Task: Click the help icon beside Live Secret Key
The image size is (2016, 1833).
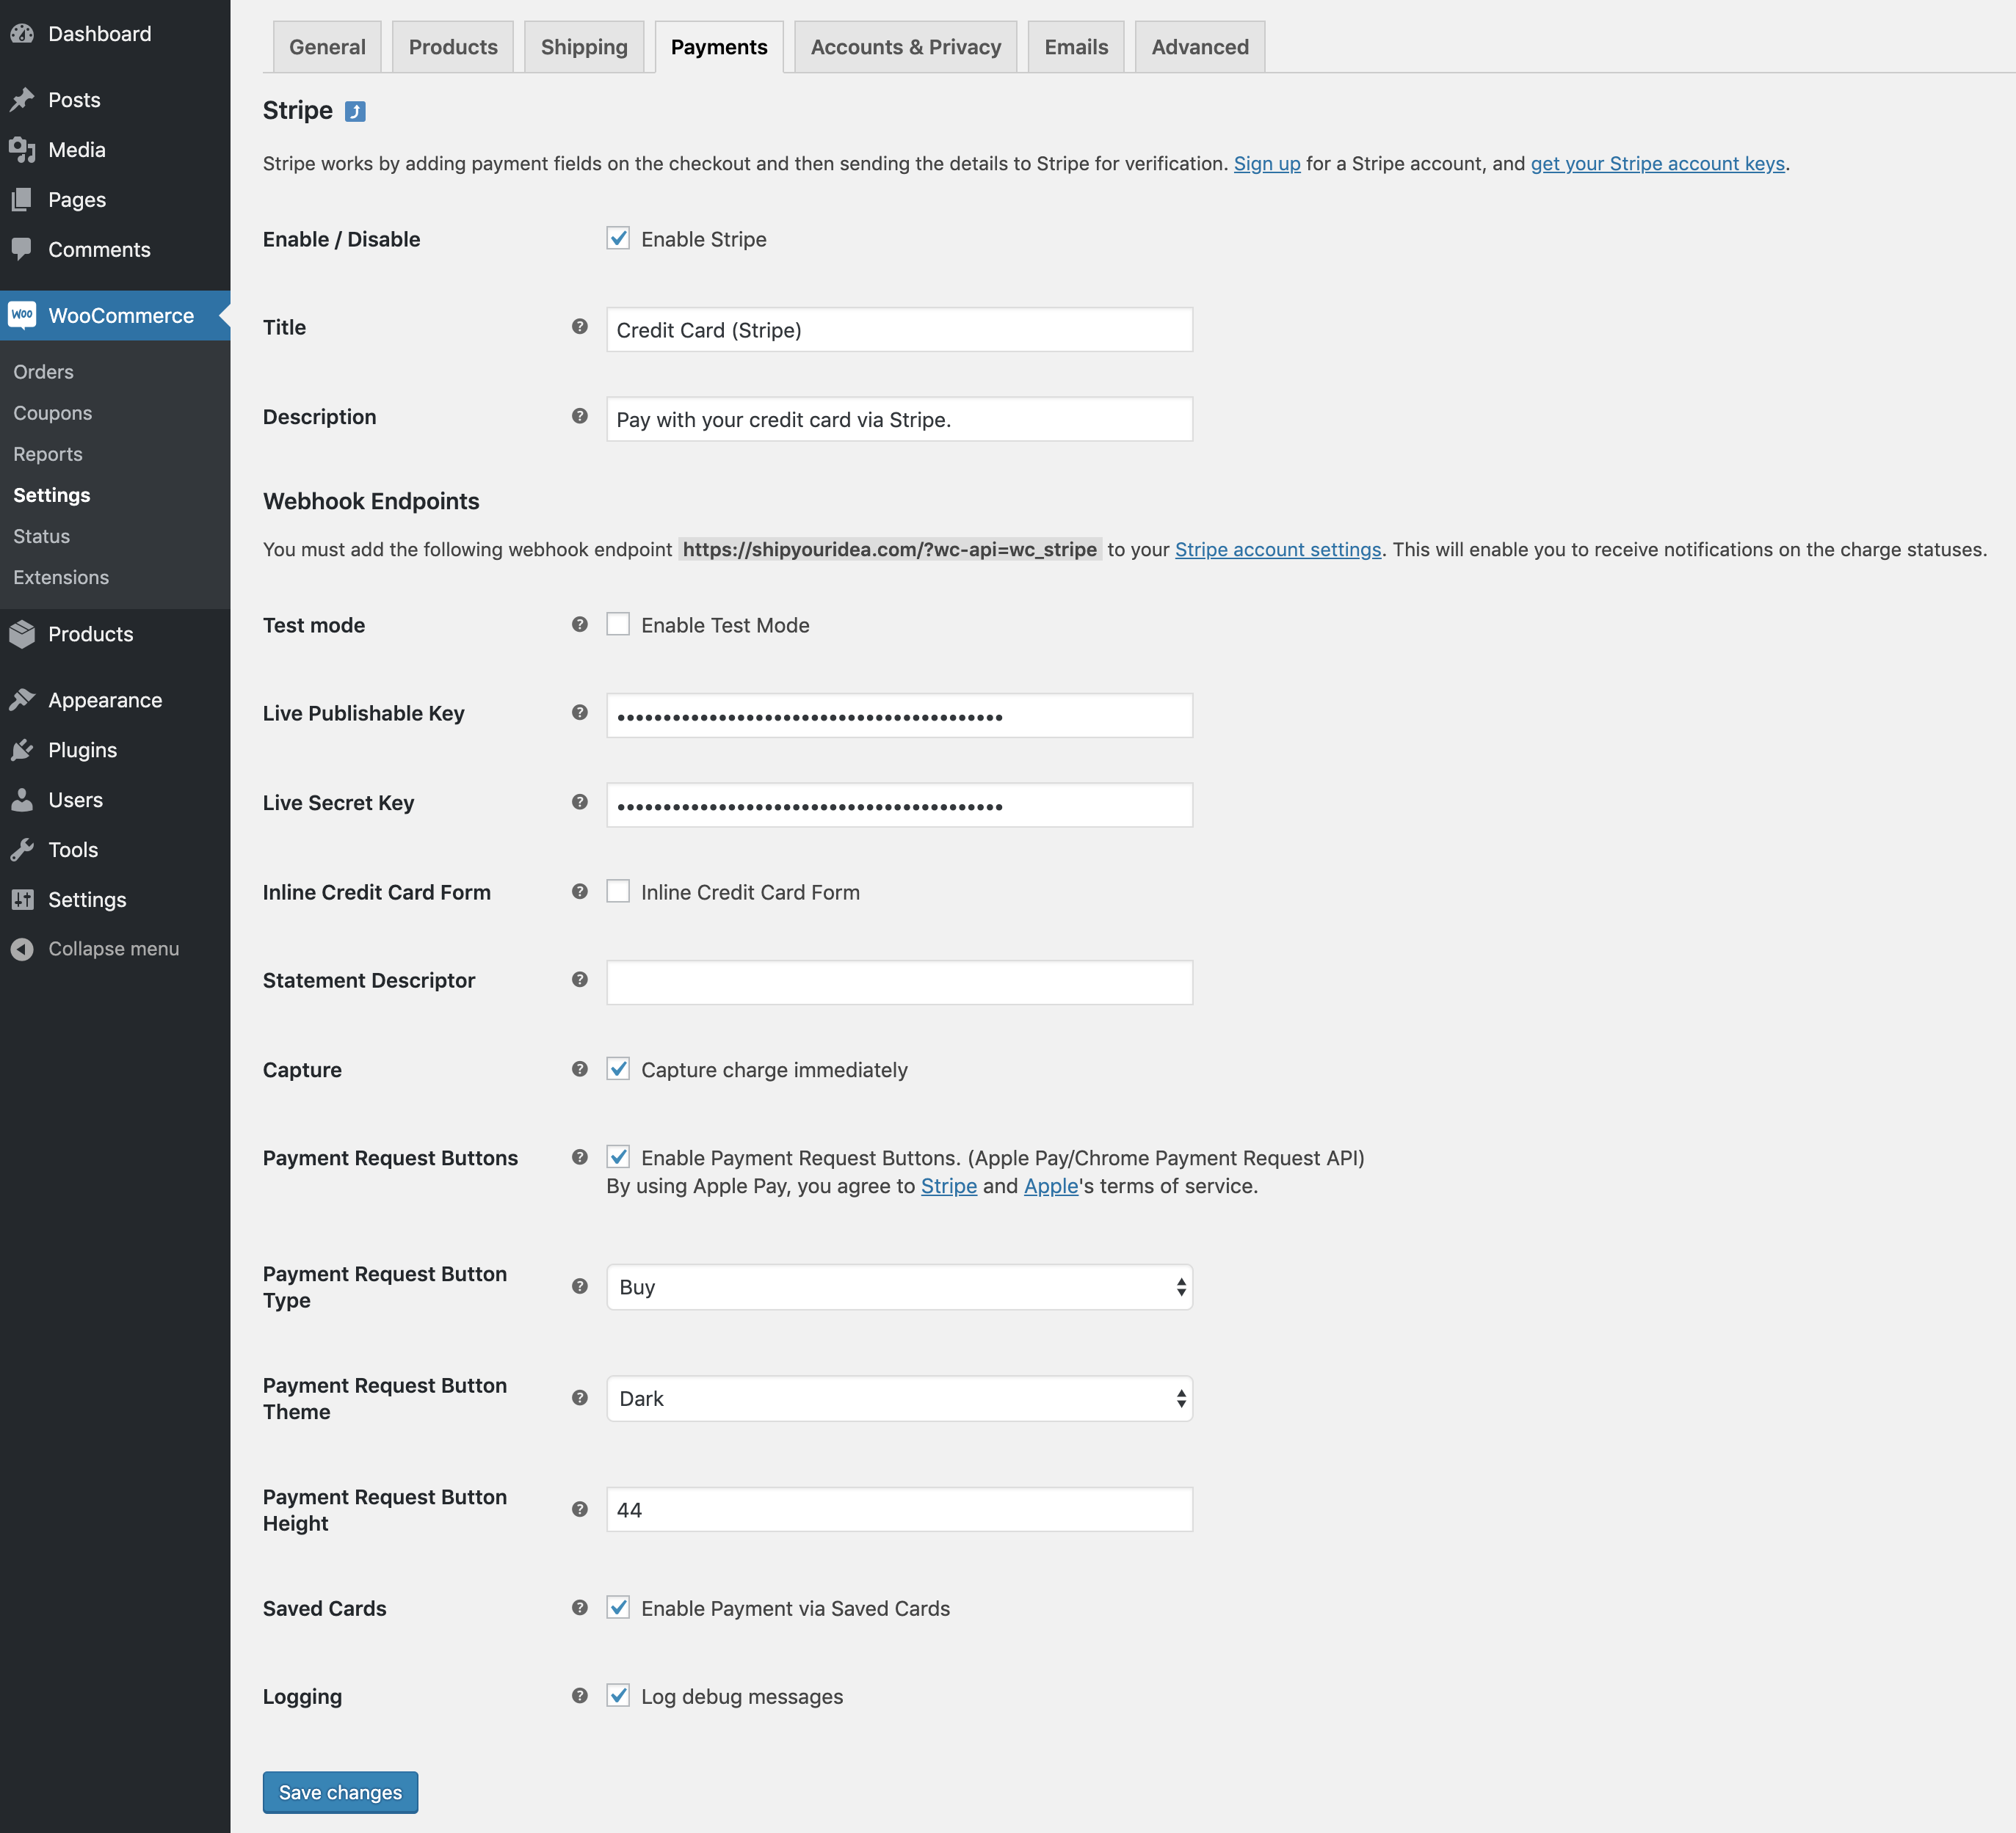Action: (579, 801)
